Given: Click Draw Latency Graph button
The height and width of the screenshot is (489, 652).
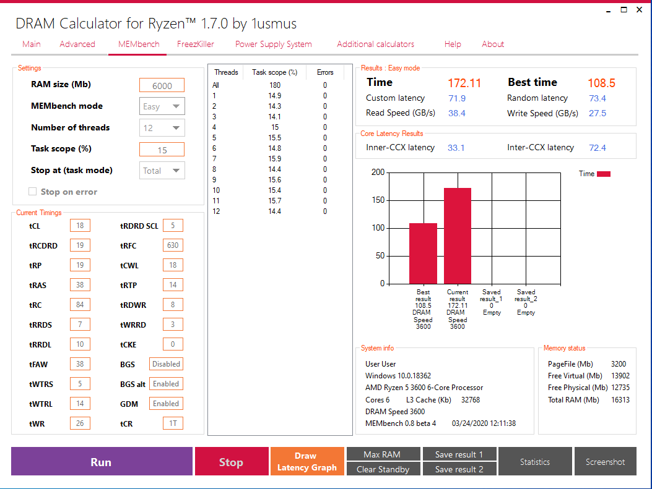Looking at the screenshot, I should (x=307, y=462).
